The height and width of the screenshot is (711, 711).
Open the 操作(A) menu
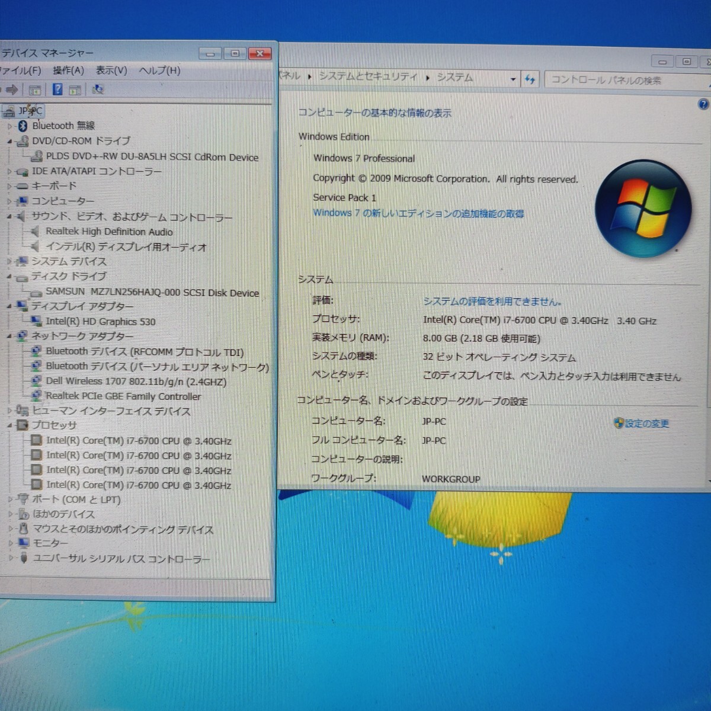tap(68, 71)
